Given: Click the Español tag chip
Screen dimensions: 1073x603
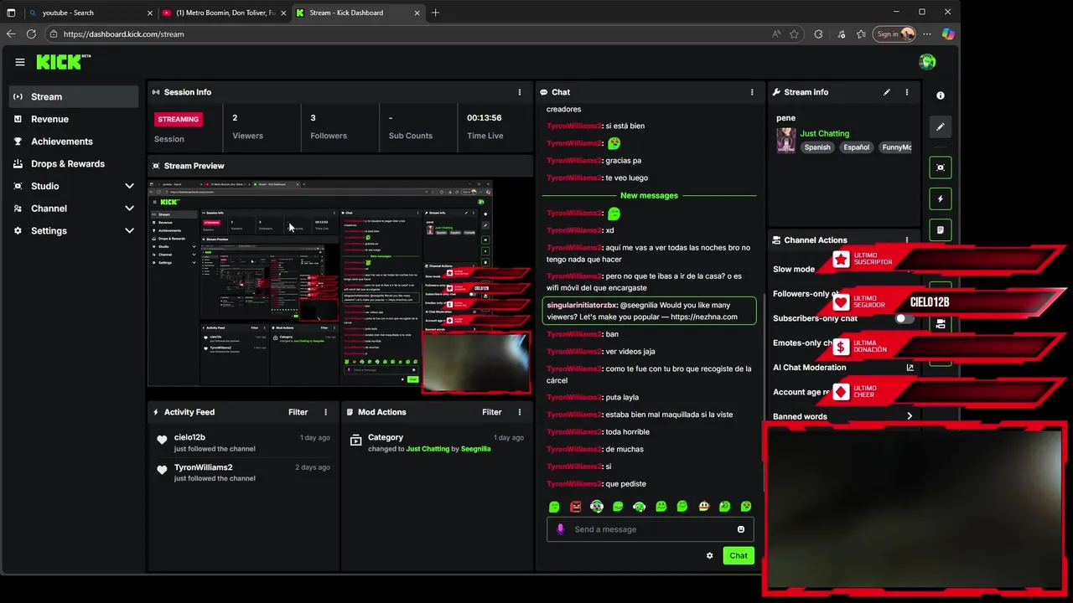Looking at the screenshot, I should click(x=856, y=147).
